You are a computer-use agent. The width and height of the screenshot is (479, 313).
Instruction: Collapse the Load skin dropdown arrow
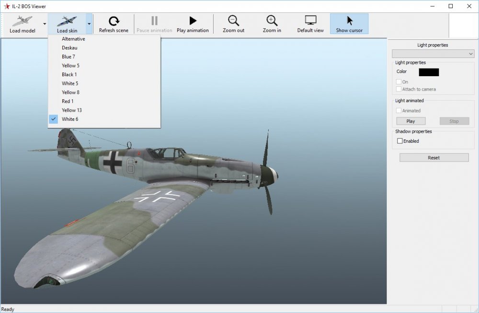tap(89, 23)
